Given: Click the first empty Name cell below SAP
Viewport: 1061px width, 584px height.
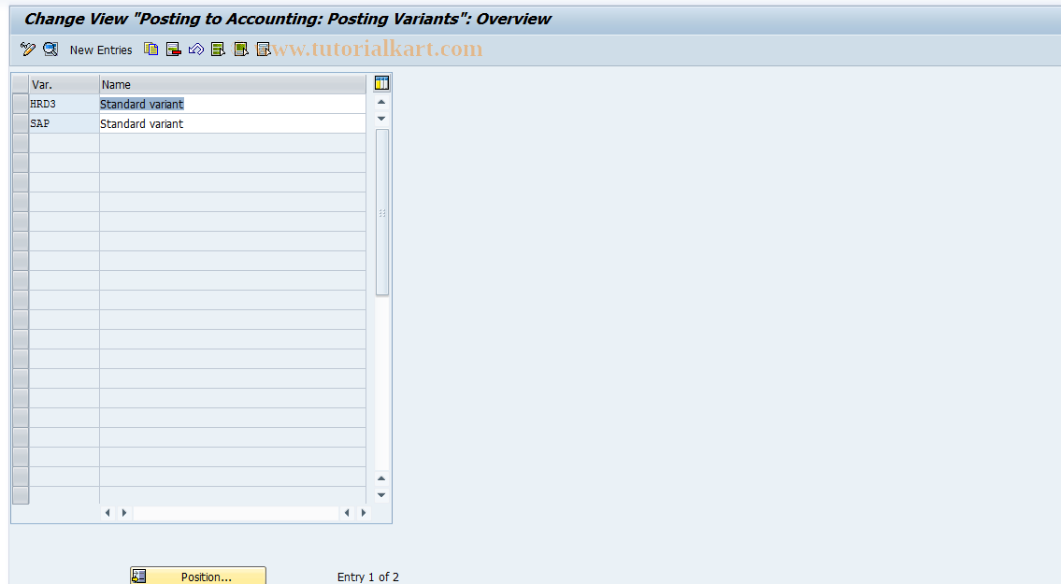Looking at the screenshot, I should click(x=232, y=144).
